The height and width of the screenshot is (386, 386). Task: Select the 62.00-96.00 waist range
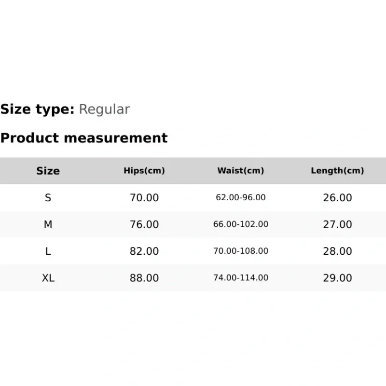[241, 198]
